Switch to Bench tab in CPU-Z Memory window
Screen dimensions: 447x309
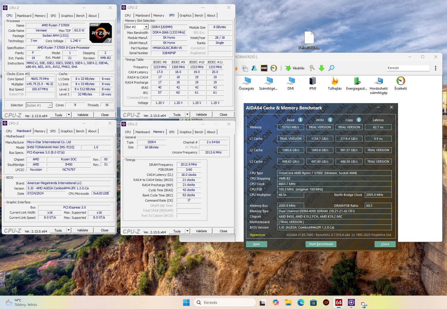click(199, 132)
